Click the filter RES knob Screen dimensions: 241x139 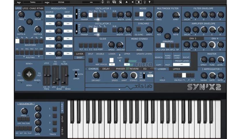click(159, 30)
